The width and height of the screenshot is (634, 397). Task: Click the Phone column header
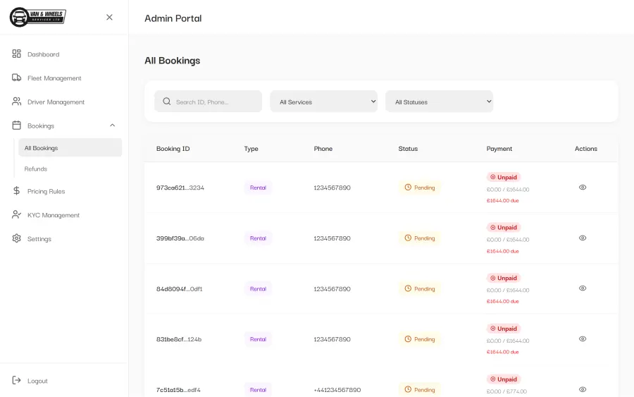(323, 149)
